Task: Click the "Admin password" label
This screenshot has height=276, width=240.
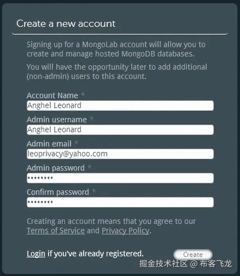Action: tap(55, 168)
